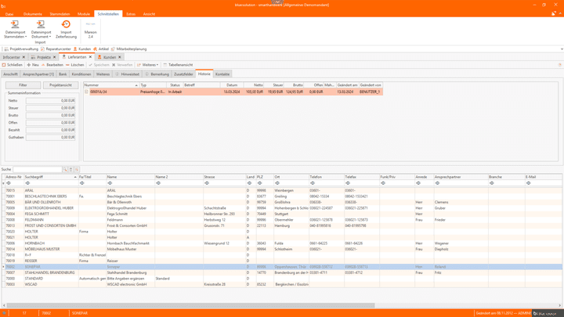This screenshot has width=564, height=317.
Task: Open Mitarbeiterplanung from the quick bar
Action: pos(130,49)
